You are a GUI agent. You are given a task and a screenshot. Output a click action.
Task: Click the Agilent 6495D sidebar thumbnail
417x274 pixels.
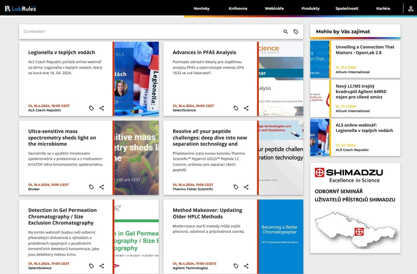(320, 99)
